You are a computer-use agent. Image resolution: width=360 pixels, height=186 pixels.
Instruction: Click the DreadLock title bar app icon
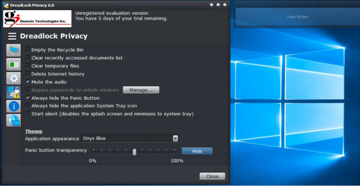tap(6, 5)
